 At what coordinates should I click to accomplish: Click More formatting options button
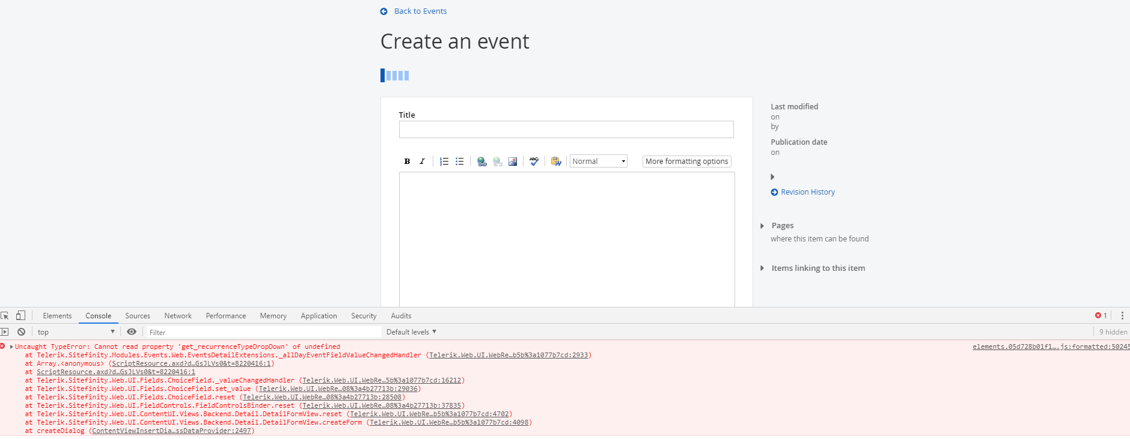coord(687,162)
